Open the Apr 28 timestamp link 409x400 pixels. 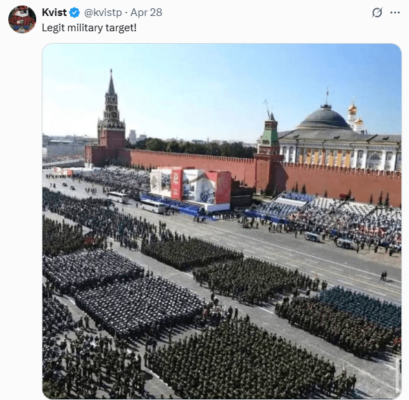(x=146, y=12)
